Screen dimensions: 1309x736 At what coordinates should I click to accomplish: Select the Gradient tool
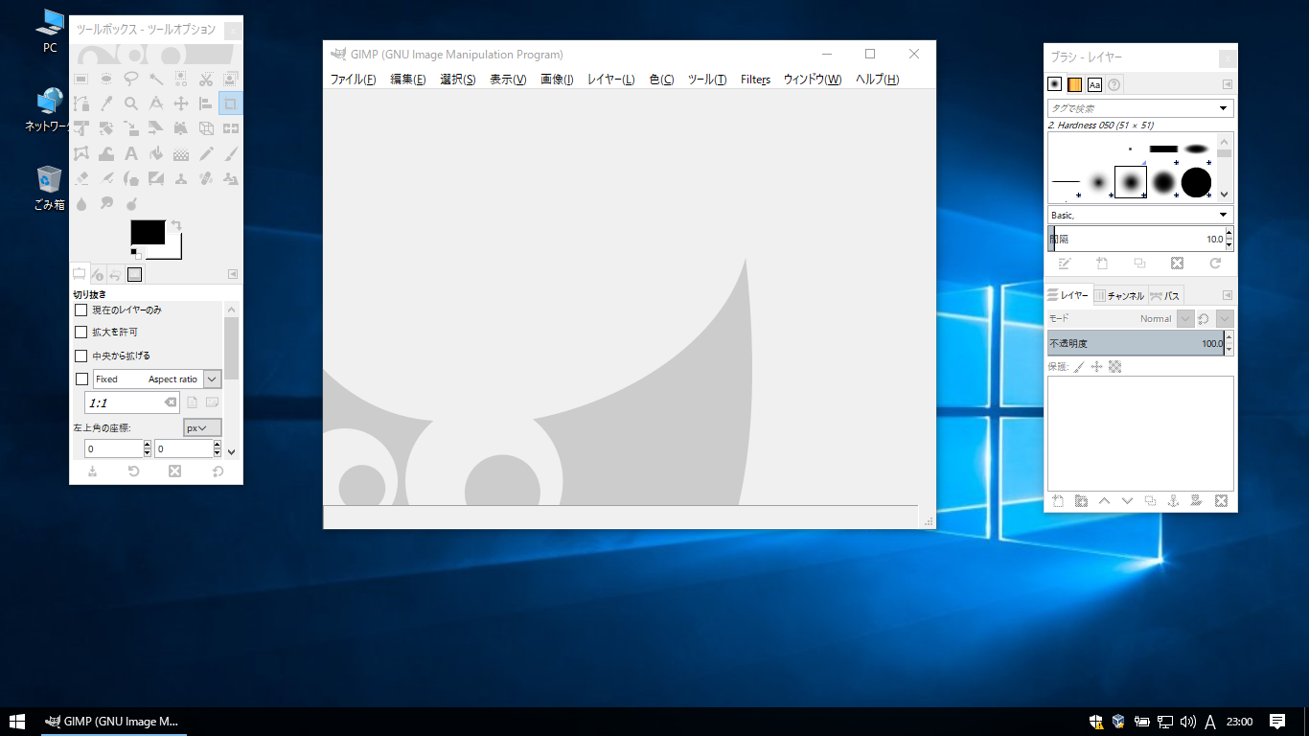point(181,153)
